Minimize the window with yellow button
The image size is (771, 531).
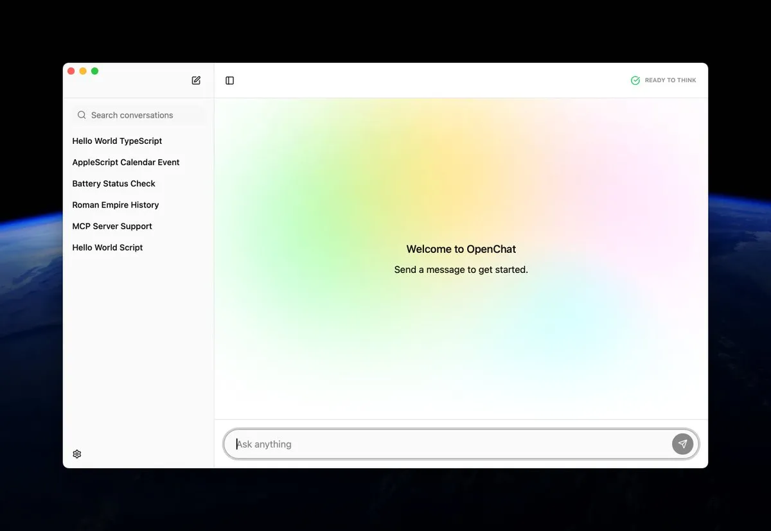point(83,71)
